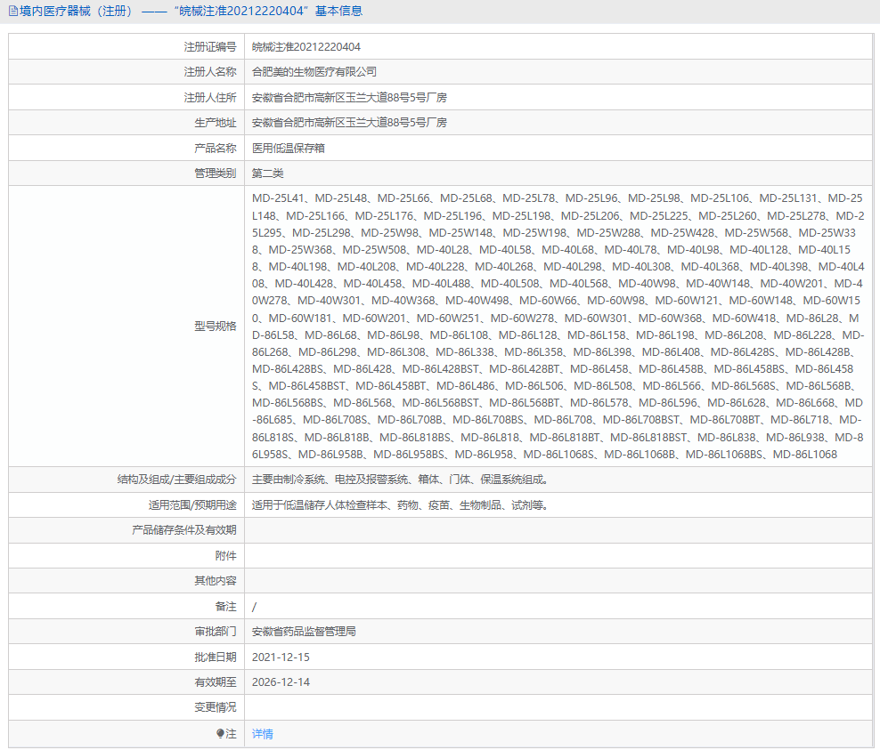Click the empty 产品储存条件及有效期 cell
This screenshot has width=880, height=750.
[x=534, y=529]
